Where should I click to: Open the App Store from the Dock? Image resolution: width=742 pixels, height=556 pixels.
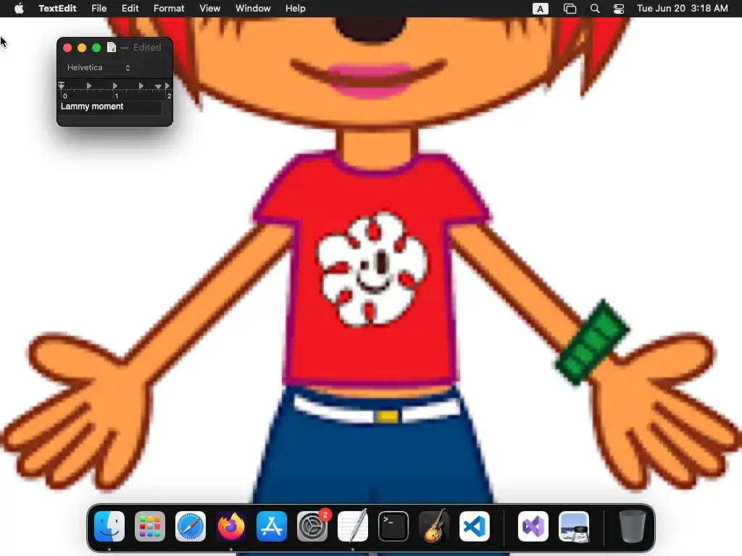point(272,526)
